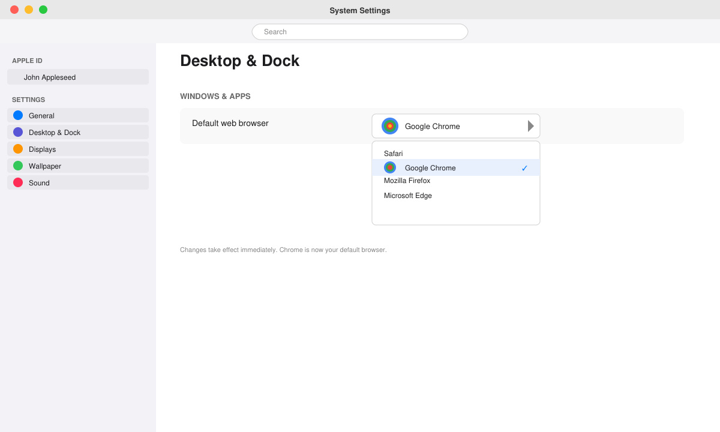Open Sound settings
Screen dimensions: 720x432
click(78, 182)
